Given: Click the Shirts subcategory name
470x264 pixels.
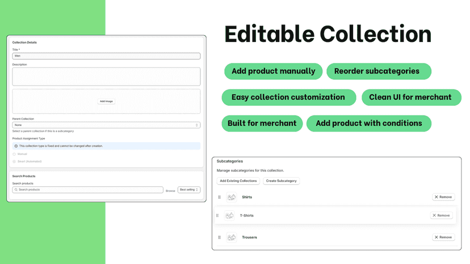Looking at the screenshot, I should [x=247, y=197].
